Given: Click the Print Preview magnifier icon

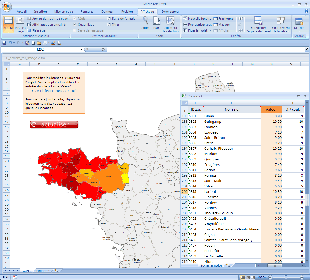Looking at the screenshot, I should 59,43.
